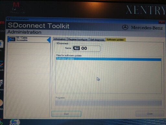The image size is (166, 125).
Task: Open the globe icon in the taskbar
Action: pos(15,122)
